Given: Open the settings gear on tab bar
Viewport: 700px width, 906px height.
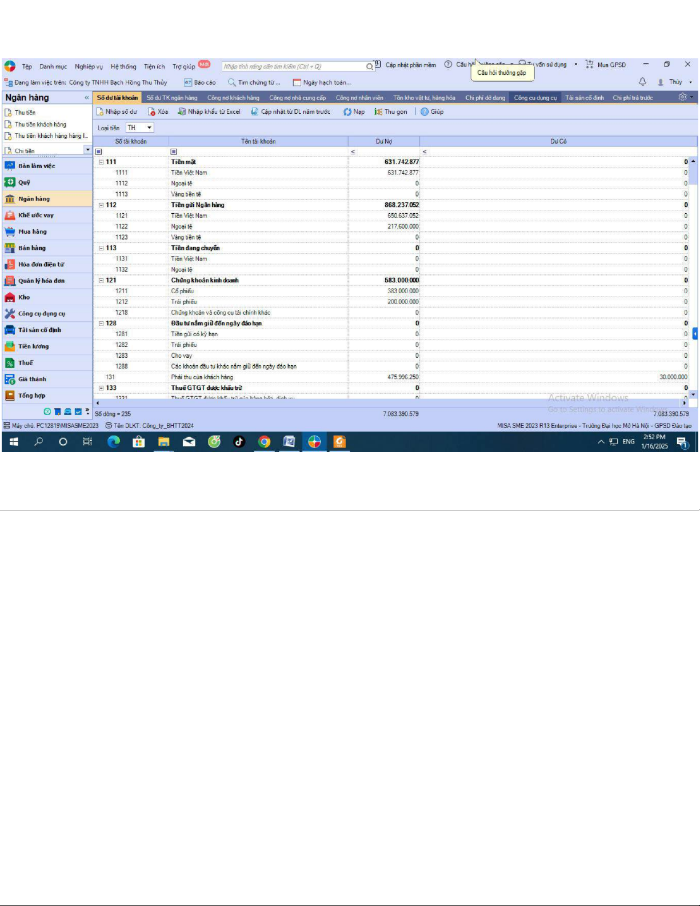Looking at the screenshot, I should tap(682, 97).
